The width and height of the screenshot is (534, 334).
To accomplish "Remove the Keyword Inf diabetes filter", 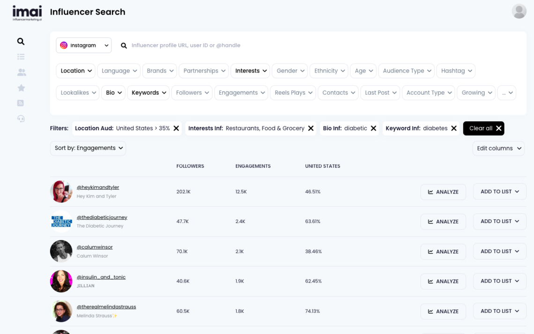I will tap(453, 128).
